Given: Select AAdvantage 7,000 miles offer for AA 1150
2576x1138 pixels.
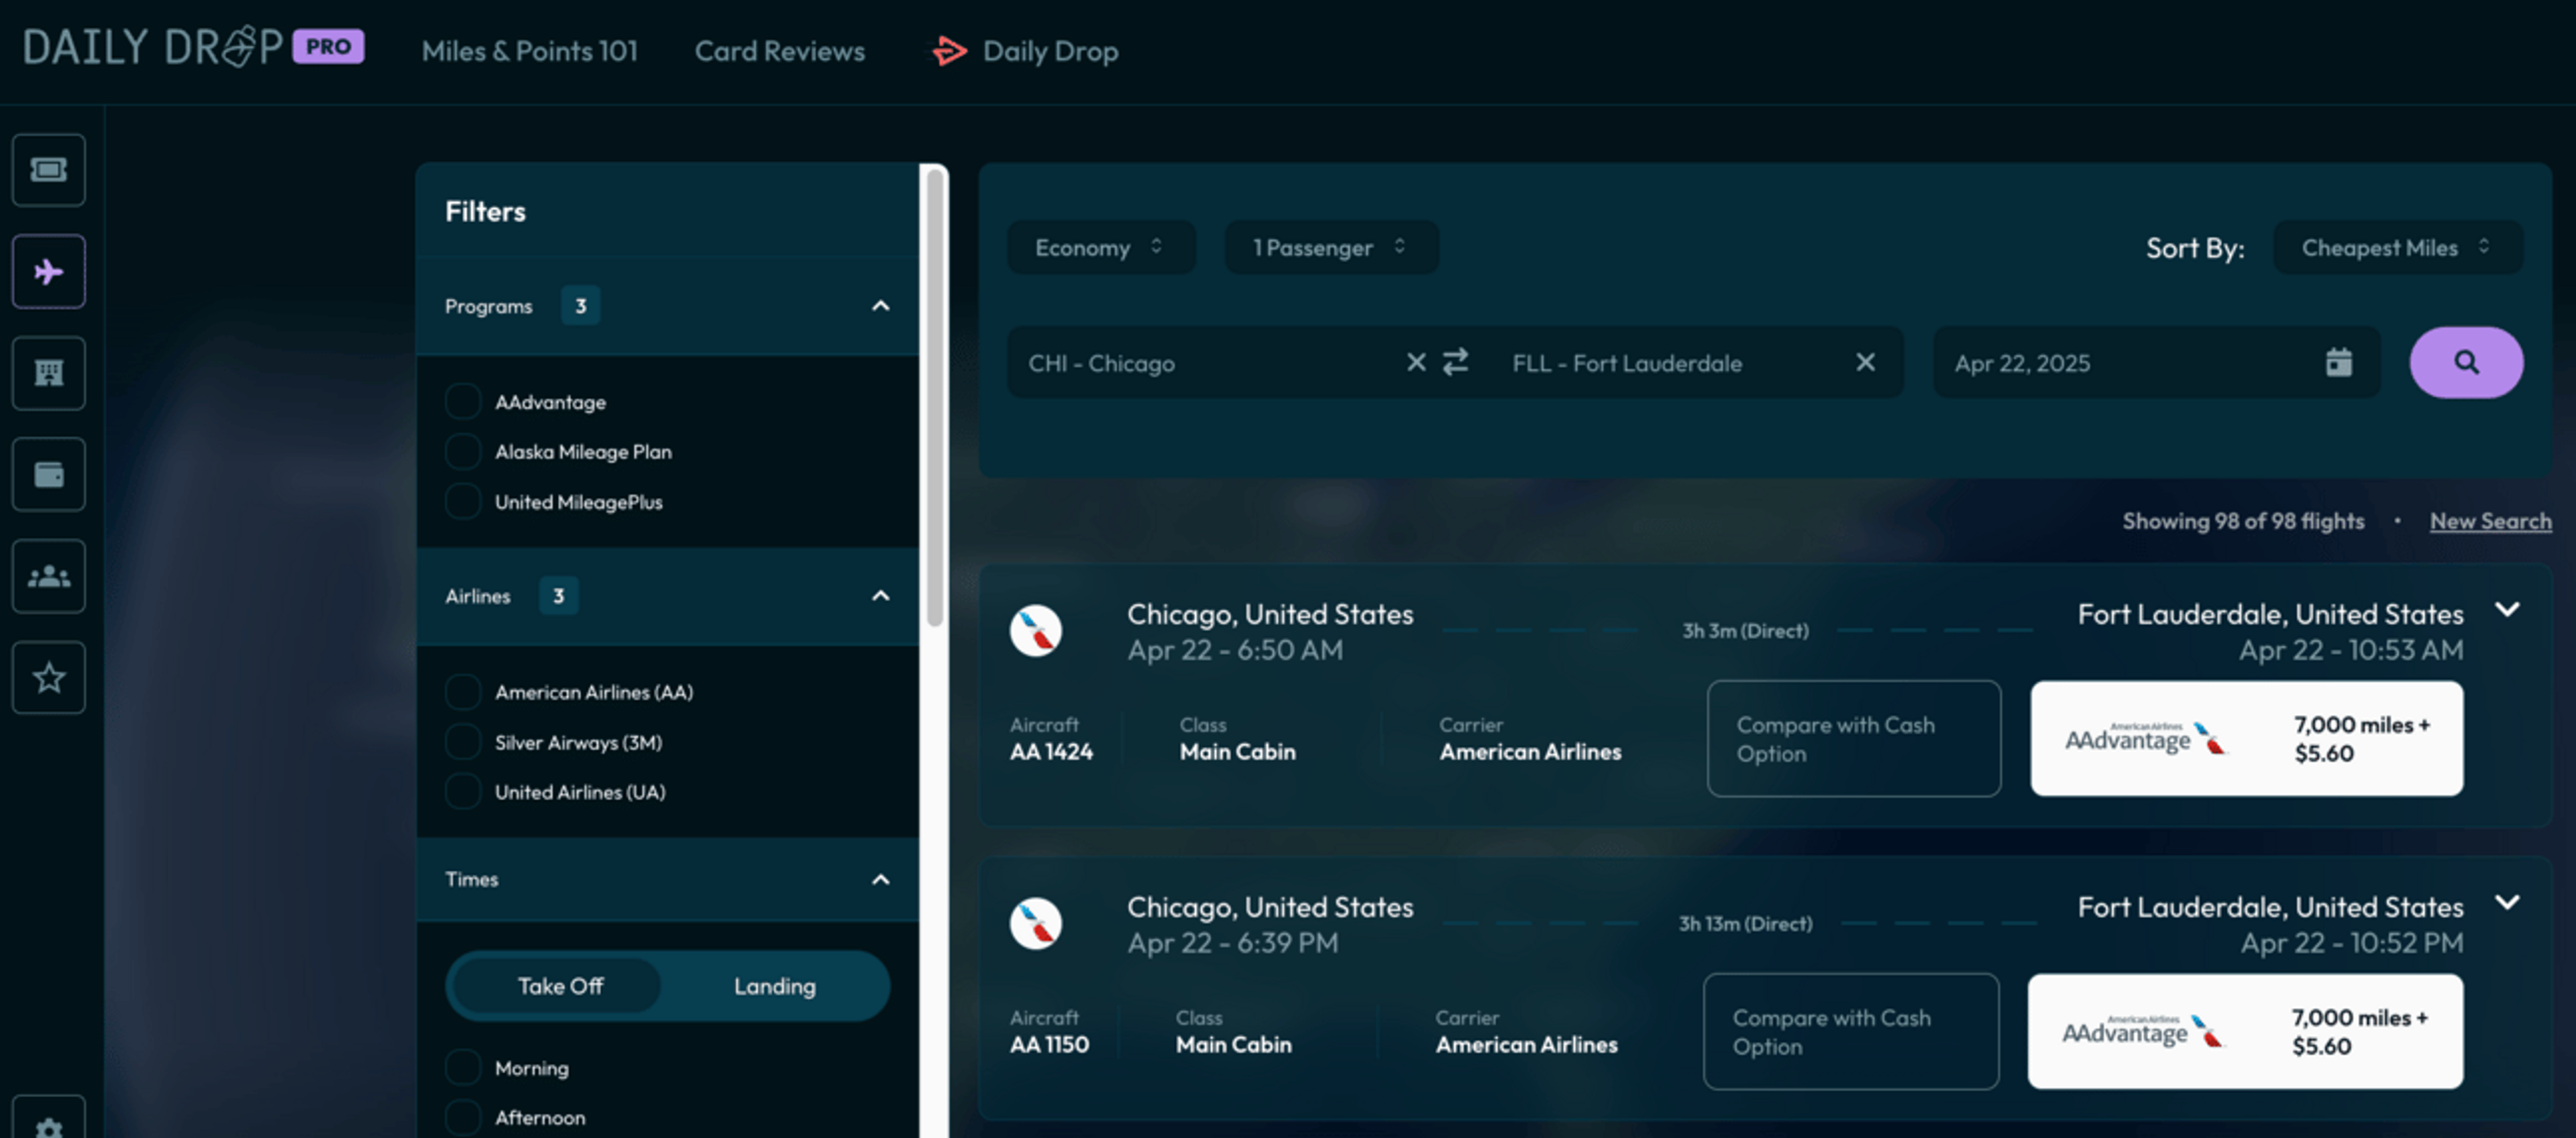Looking at the screenshot, I should (x=2245, y=1032).
